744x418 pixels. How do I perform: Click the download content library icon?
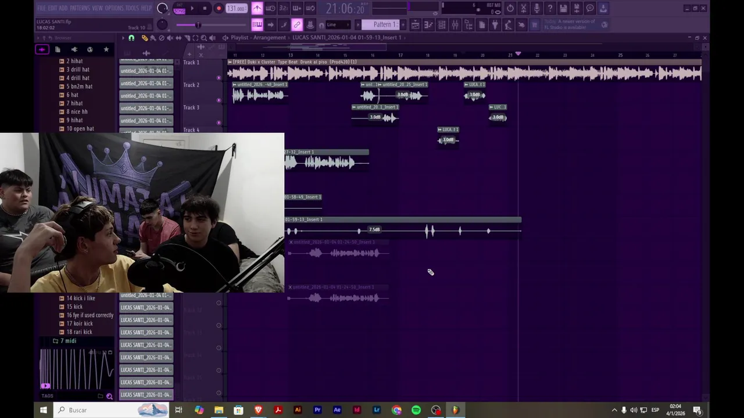click(x=603, y=8)
